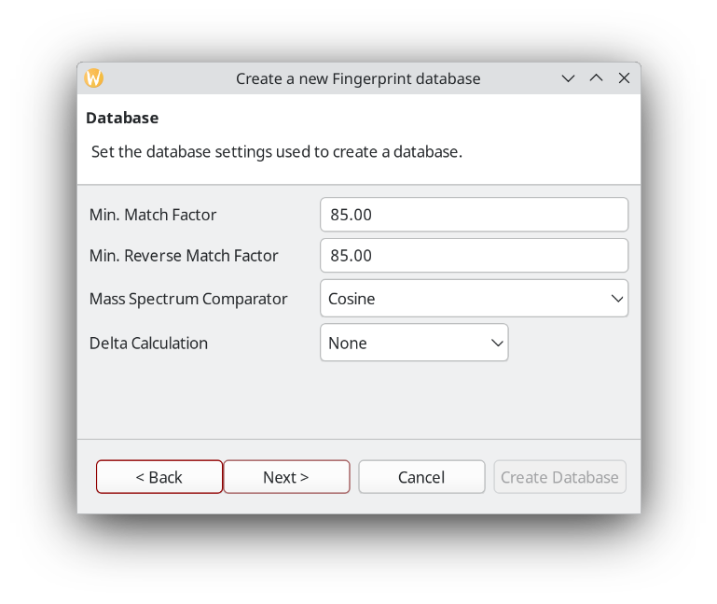Click the Delta Calculation label

tap(148, 343)
